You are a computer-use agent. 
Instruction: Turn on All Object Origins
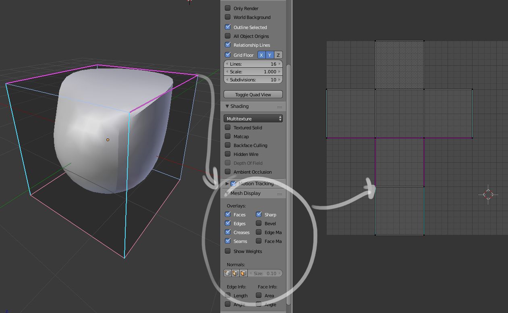[228, 36]
